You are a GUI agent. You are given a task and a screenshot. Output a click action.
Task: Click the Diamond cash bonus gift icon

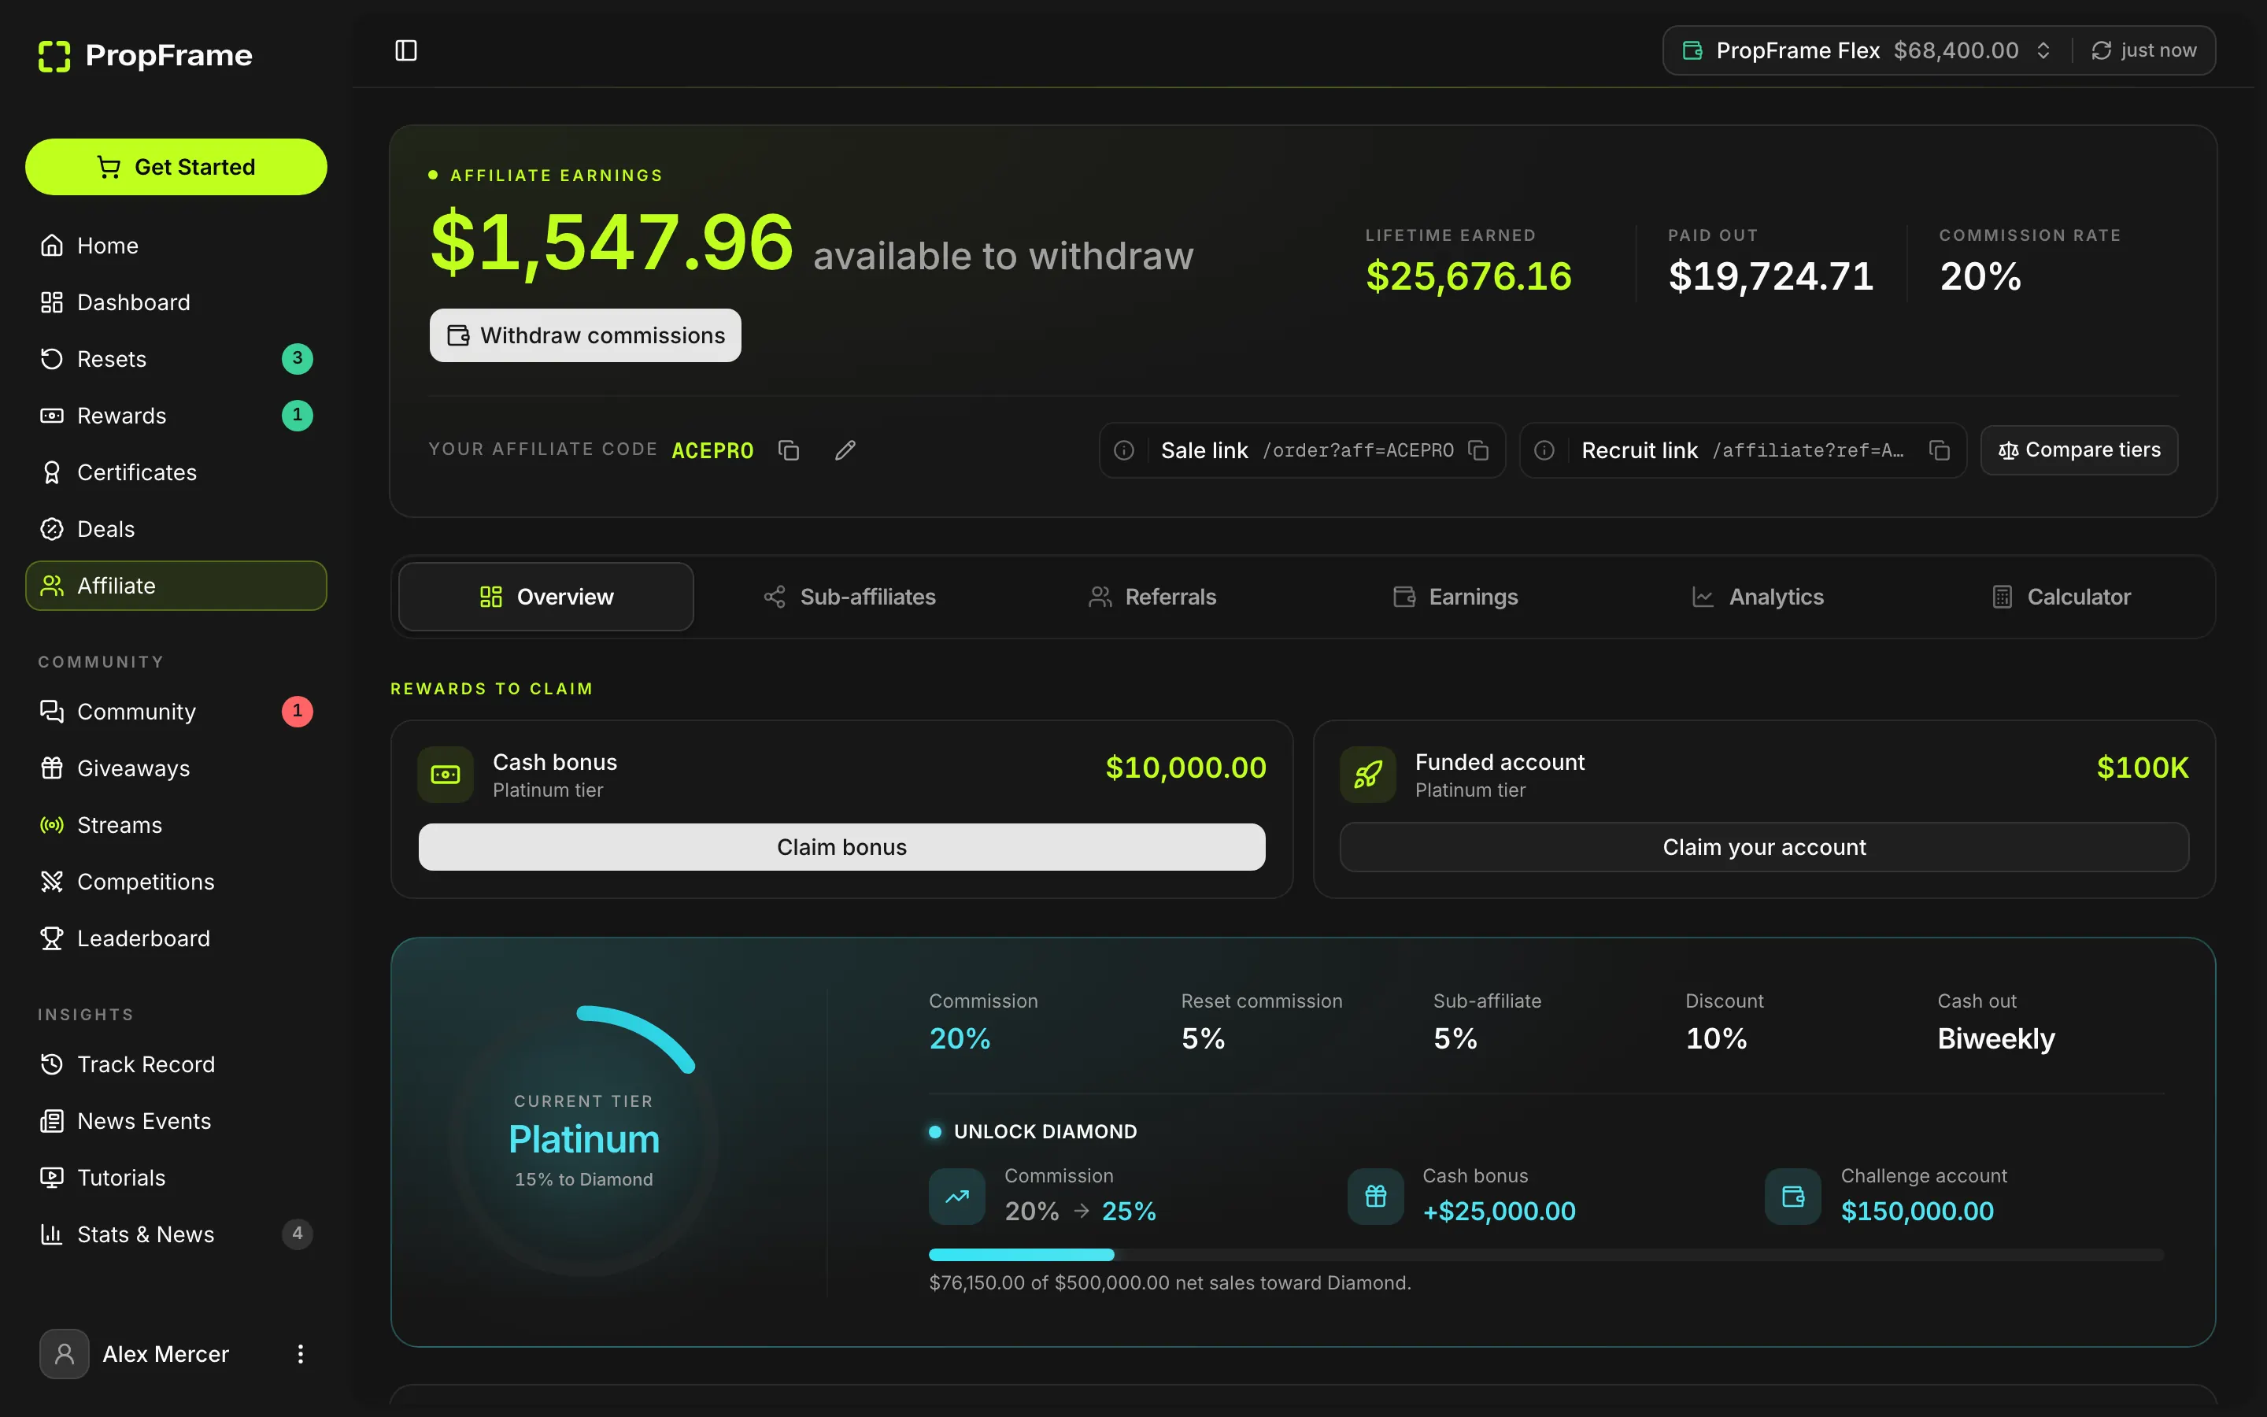click(1375, 1197)
